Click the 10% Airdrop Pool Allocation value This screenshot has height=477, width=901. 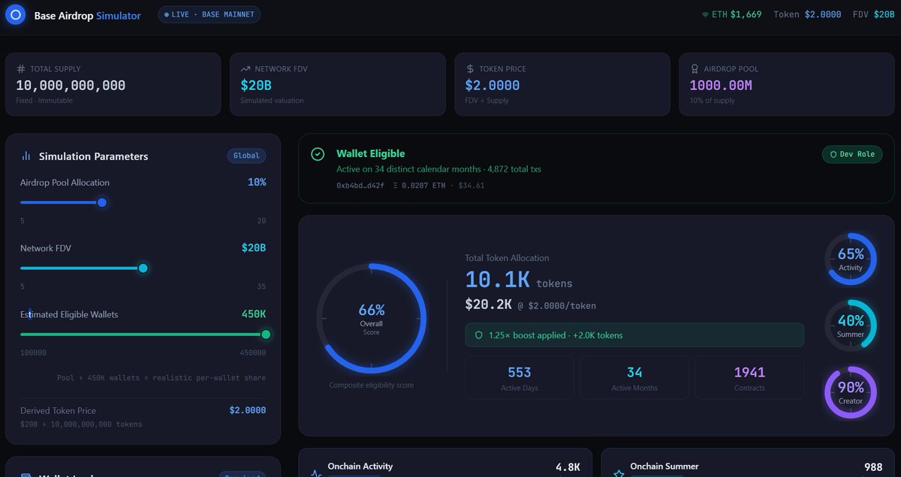(x=257, y=182)
